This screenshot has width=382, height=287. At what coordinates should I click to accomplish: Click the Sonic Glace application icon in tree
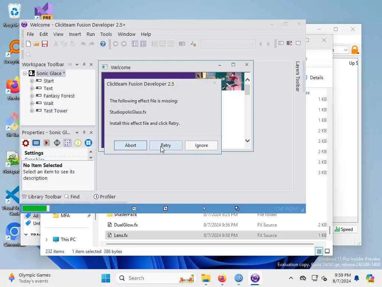point(32,73)
